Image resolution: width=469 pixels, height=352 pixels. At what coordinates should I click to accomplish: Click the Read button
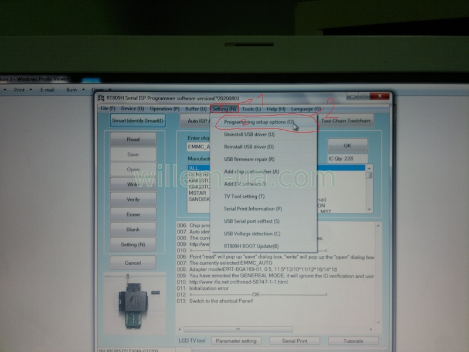click(x=133, y=140)
